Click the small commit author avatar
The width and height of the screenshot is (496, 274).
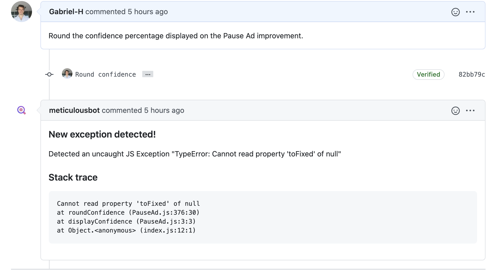click(x=67, y=74)
